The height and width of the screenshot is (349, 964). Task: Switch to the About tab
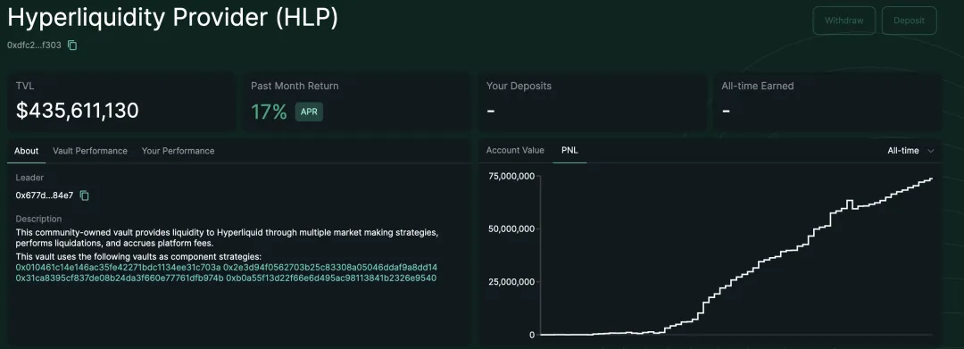pyautogui.click(x=27, y=151)
